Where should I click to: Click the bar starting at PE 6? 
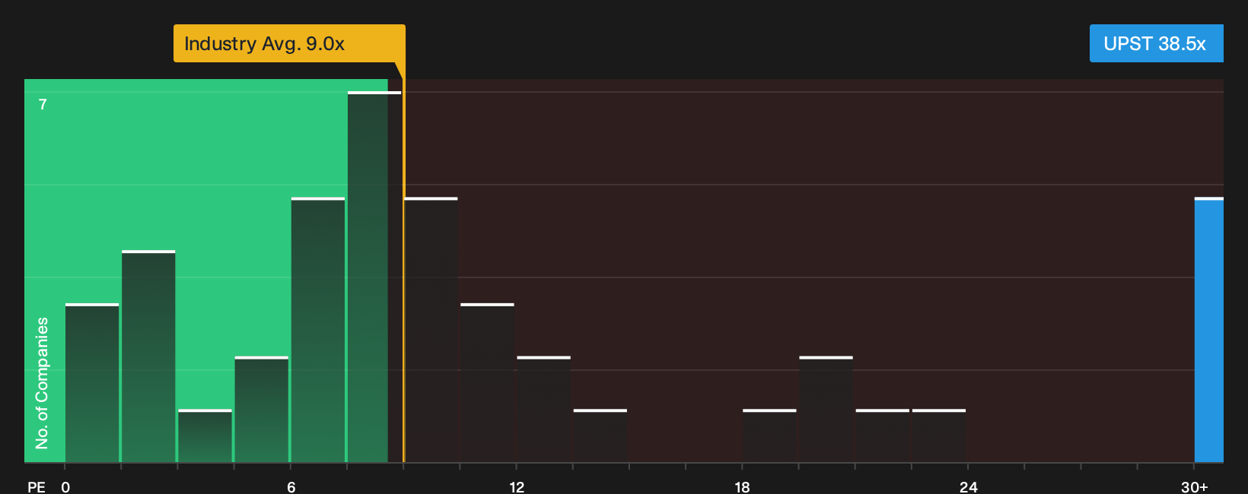pos(318,330)
